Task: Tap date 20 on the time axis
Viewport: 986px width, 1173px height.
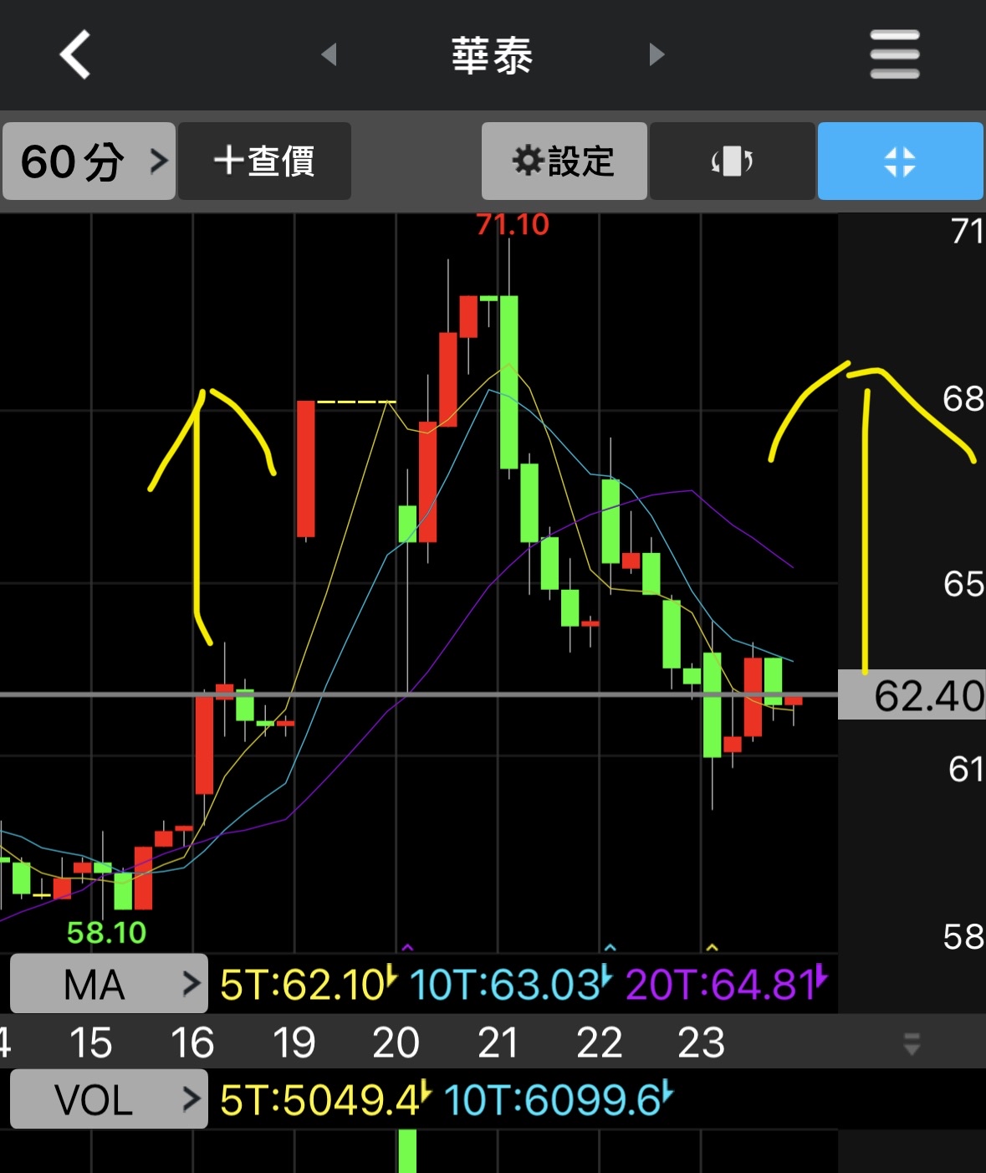Action: (396, 1042)
